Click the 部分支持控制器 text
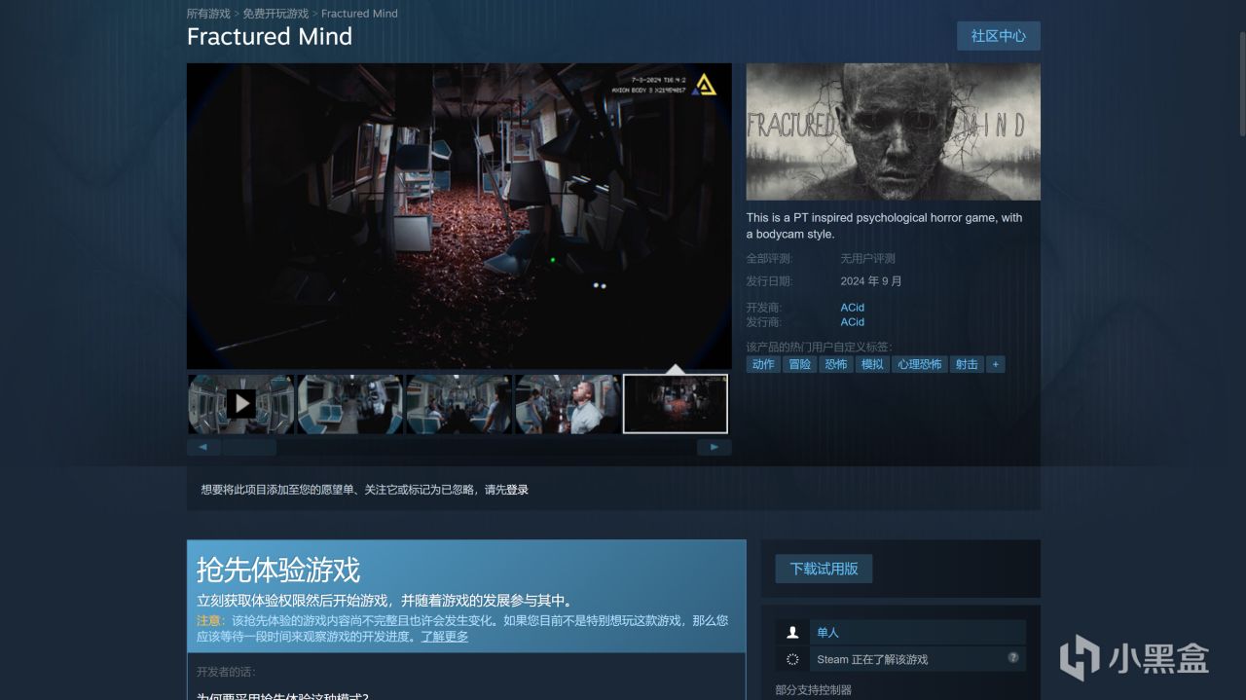This screenshot has width=1246, height=700. tap(814, 689)
